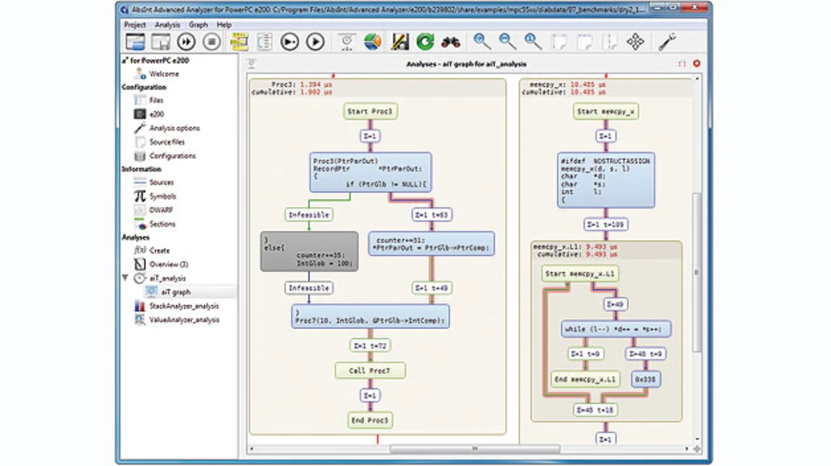
Task: Click the counter+=31 code block
Action: click(432, 243)
